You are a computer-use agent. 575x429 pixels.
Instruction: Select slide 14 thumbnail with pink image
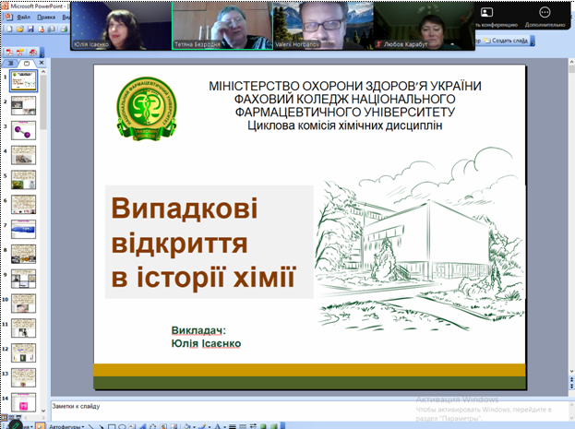[x=23, y=402]
